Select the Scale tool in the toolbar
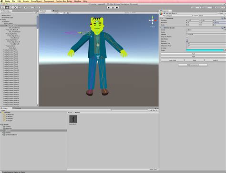 [x=15, y=8]
